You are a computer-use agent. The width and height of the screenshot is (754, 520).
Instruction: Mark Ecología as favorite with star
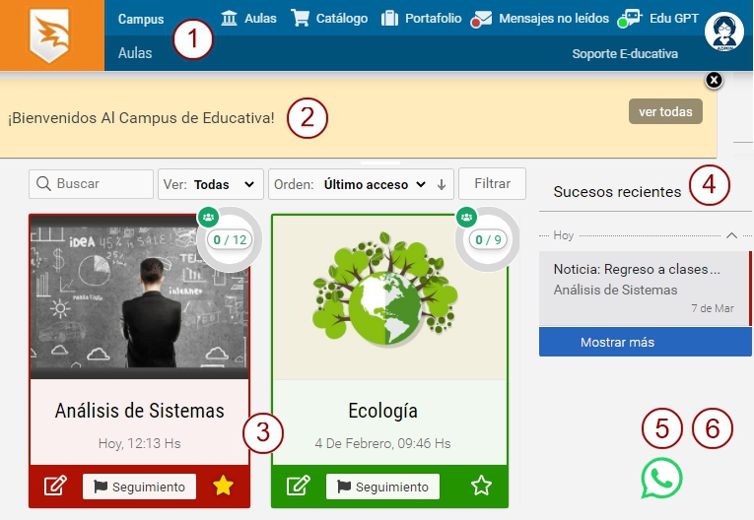481,486
